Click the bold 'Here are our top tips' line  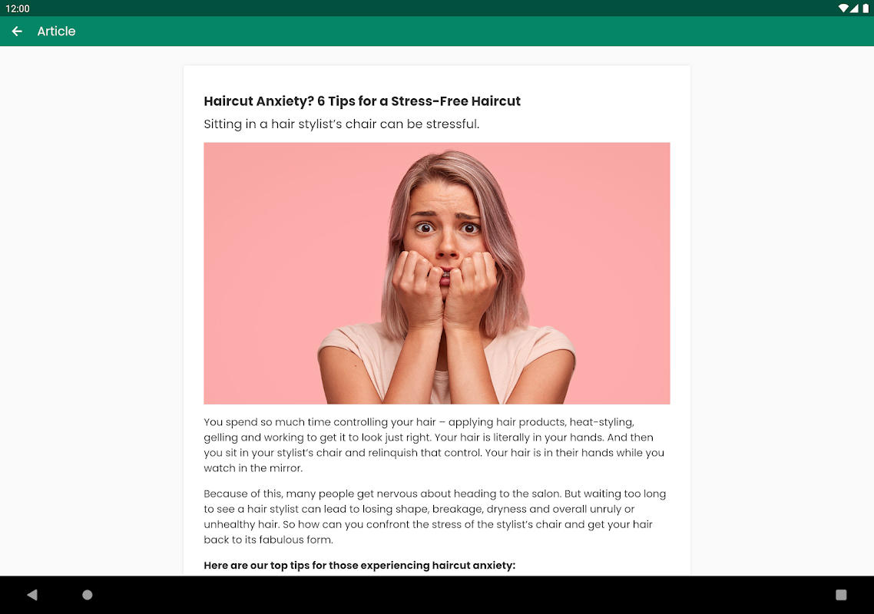tap(359, 565)
